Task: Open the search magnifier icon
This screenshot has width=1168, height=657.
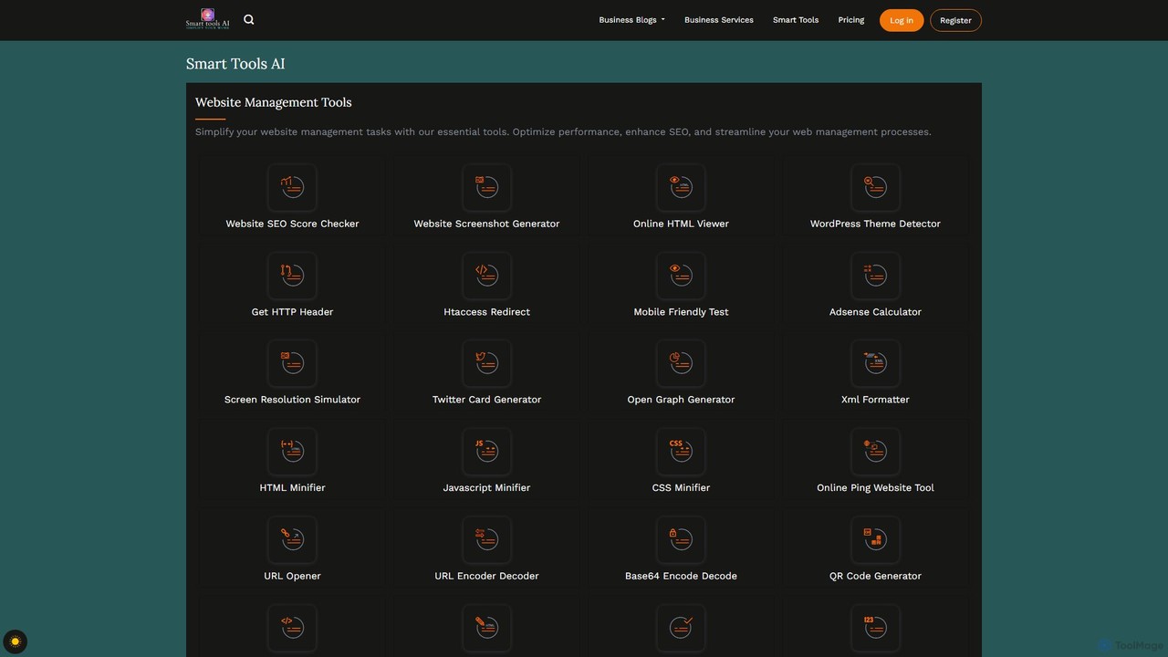Action: (249, 19)
